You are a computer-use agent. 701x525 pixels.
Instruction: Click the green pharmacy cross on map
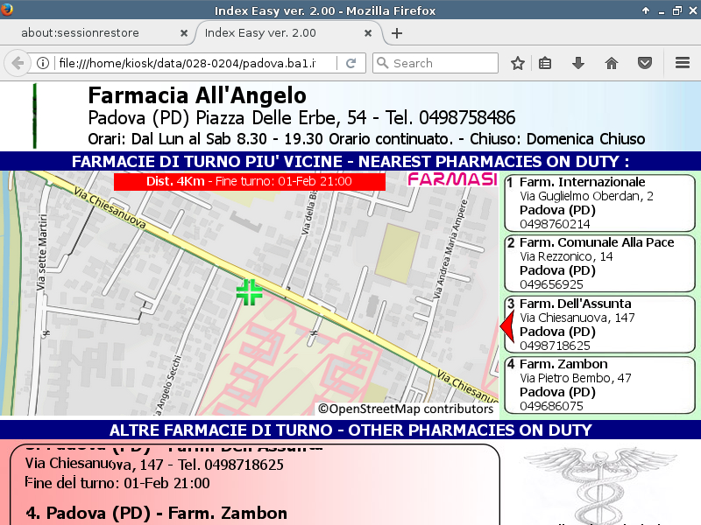point(250,292)
